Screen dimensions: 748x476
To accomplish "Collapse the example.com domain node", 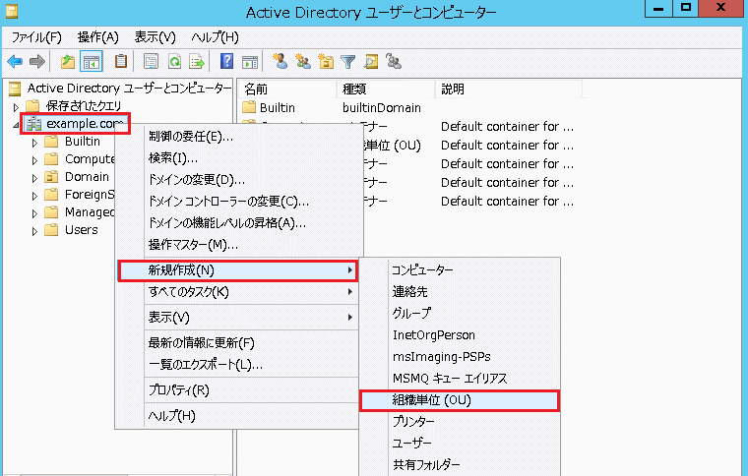I will click(16, 125).
